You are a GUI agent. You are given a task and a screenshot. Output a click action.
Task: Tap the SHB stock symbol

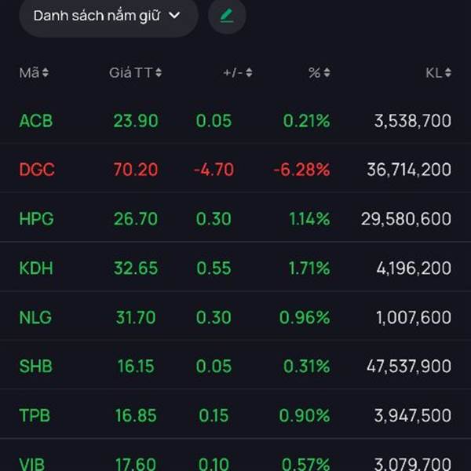point(36,366)
